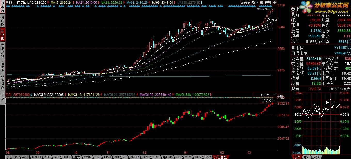Click the MA63: 2436.29 indicator value
This screenshot has height=159, width=351.
137,2
